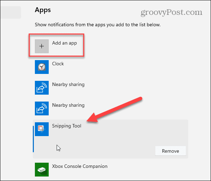Select the second Nearby sharing label
The image size is (211, 181).
coord(68,105)
